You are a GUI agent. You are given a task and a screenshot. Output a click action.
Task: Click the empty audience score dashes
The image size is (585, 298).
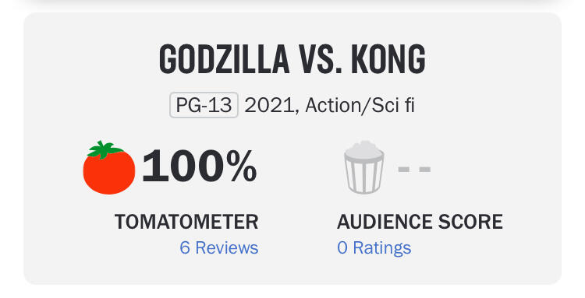414,170
